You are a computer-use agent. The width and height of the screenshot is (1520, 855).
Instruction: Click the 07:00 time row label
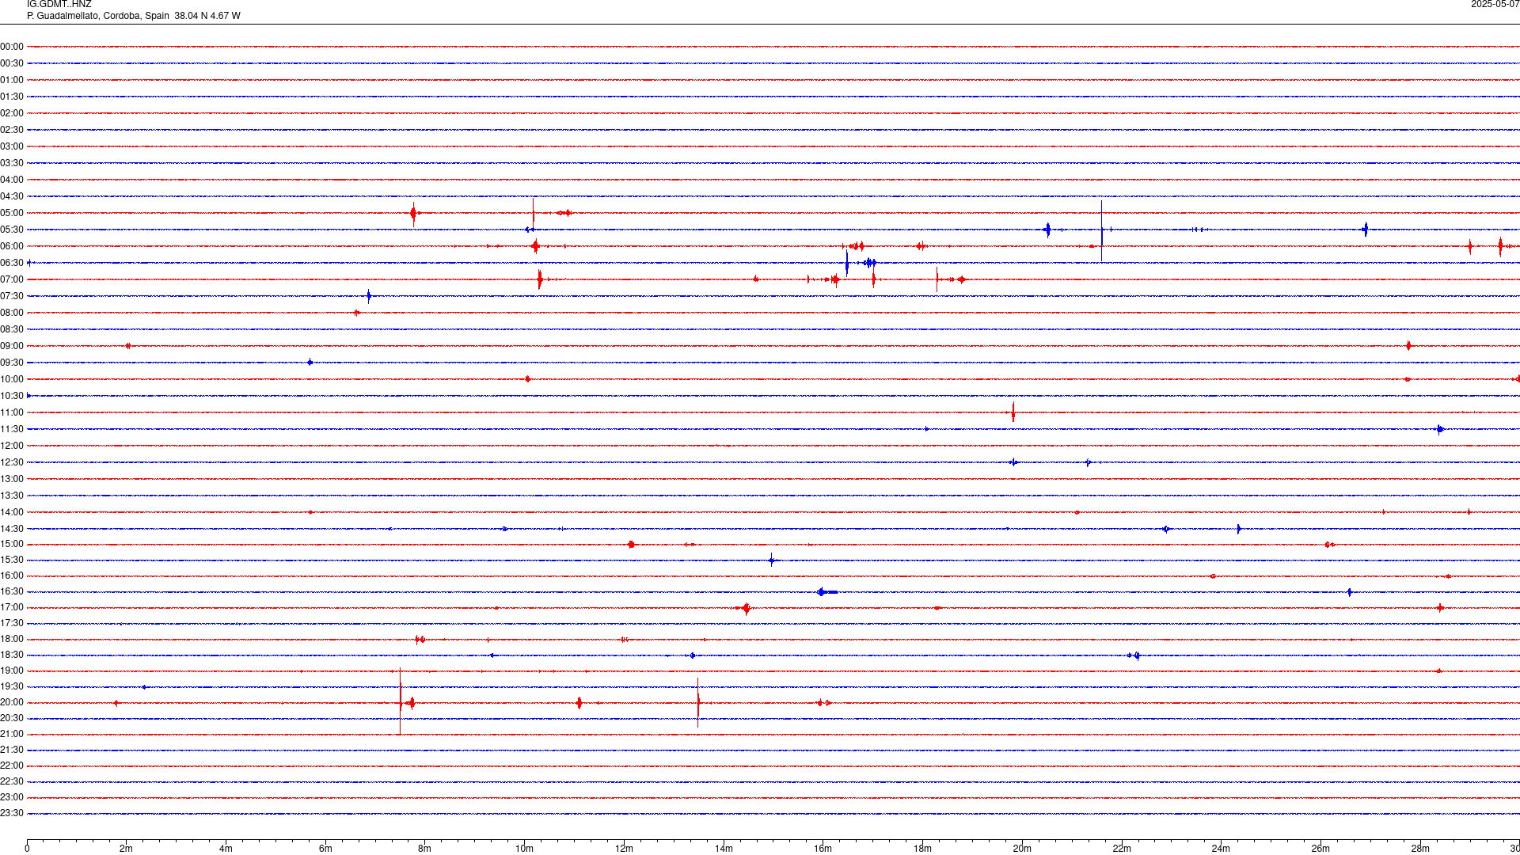(12, 279)
